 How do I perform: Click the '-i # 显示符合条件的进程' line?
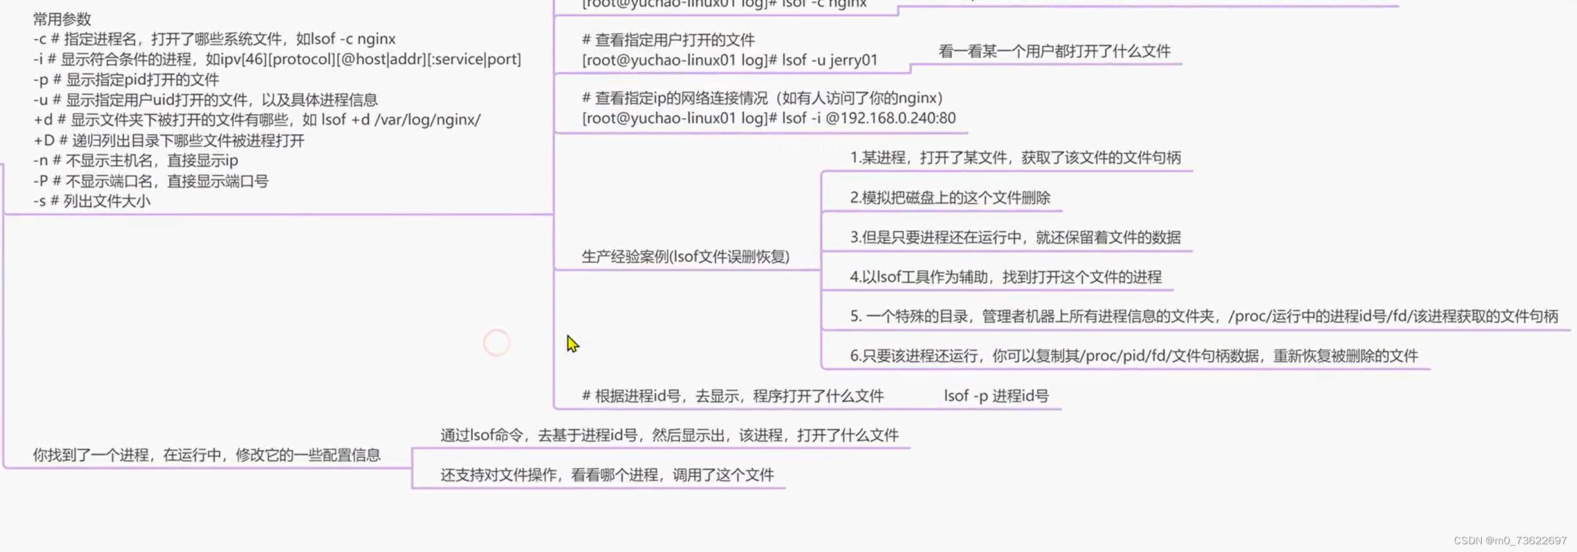(x=277, y=59)
